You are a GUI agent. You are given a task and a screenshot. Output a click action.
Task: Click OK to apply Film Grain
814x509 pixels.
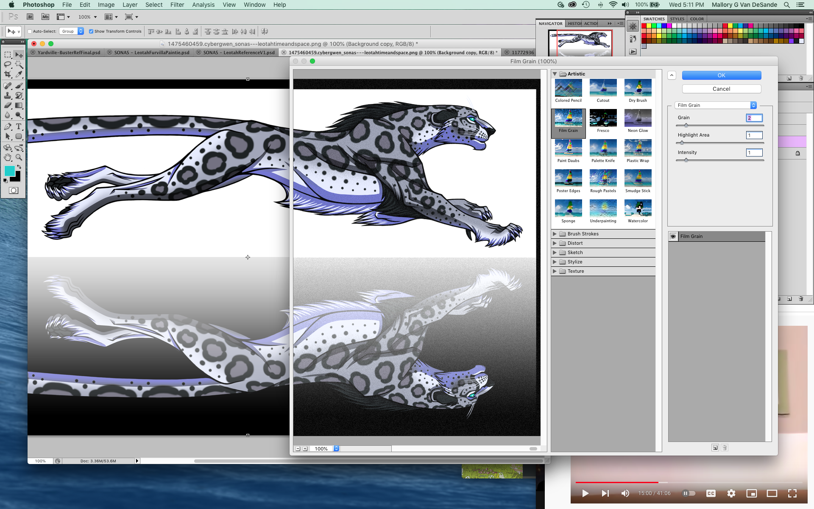click(x=721, y=75)
